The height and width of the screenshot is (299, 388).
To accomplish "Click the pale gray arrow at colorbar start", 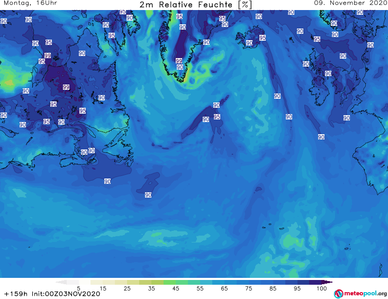I will pos(61,282).
